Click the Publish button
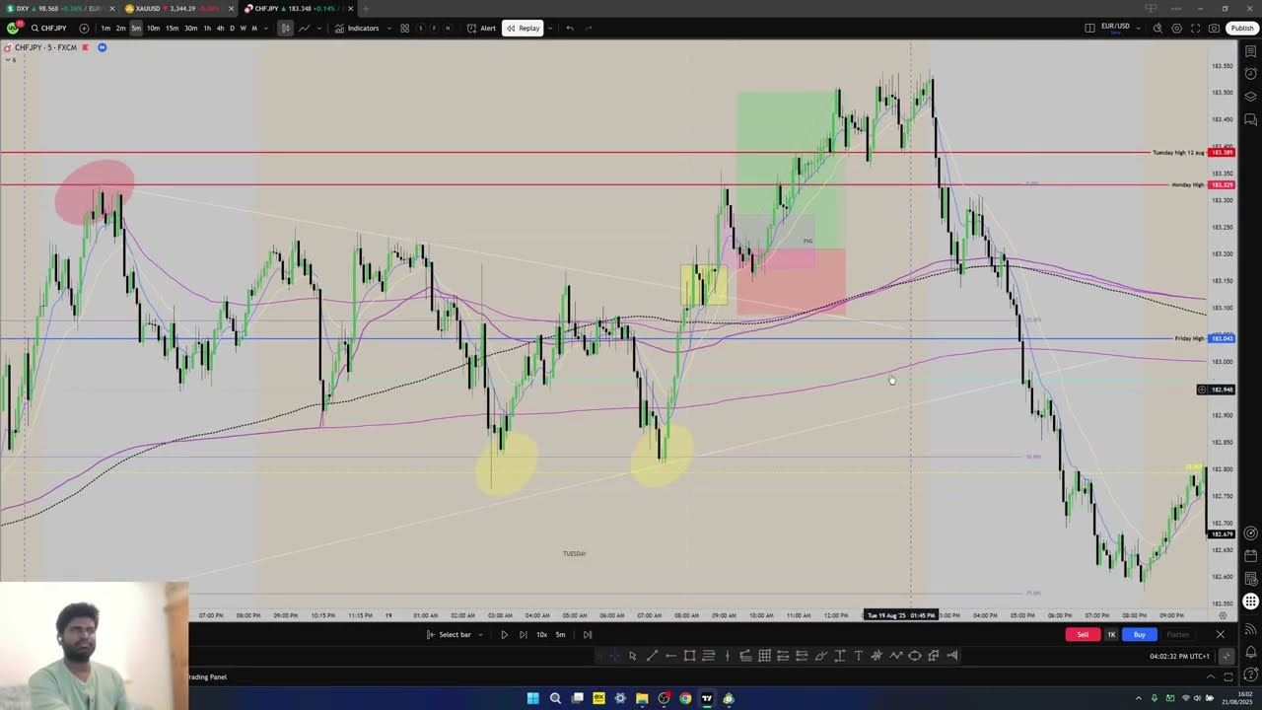Image resolution: width=1262 pixels, height=710 pixels. tap(1241, 28)
